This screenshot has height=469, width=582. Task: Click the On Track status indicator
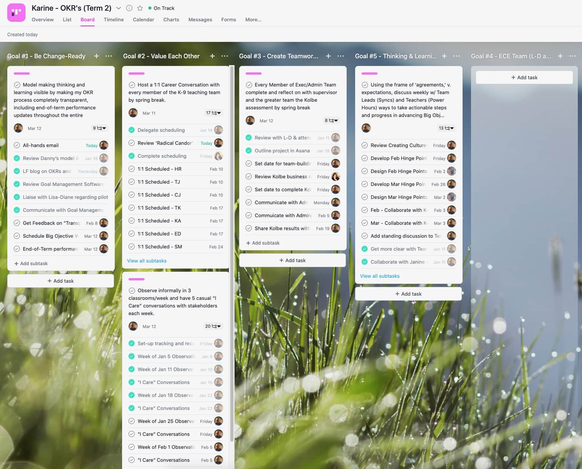click(161, 8)
